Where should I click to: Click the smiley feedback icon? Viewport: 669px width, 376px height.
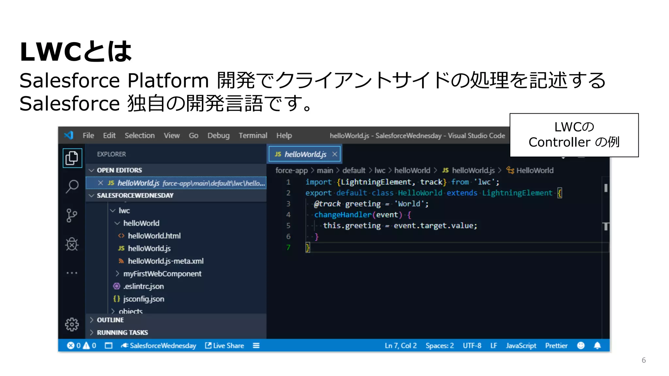580,345
